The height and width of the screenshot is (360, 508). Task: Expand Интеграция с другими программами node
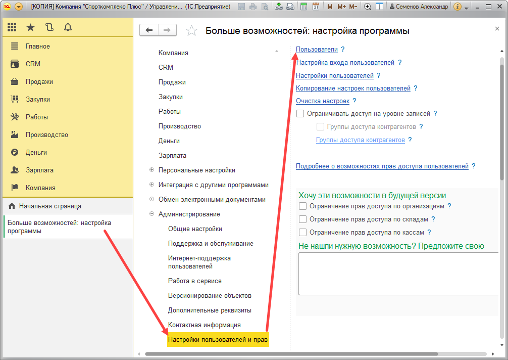click(151, 185)
